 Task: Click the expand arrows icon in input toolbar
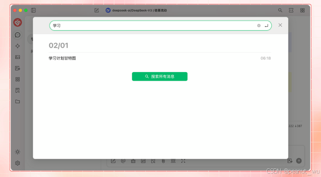tap(183, 161)
